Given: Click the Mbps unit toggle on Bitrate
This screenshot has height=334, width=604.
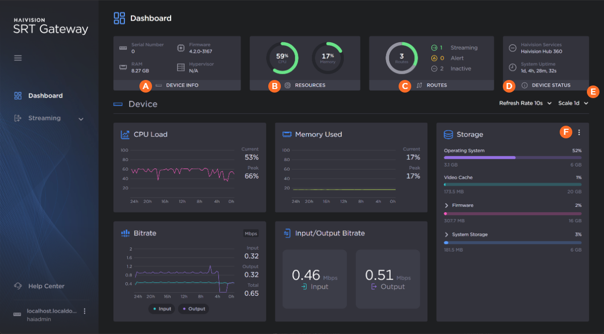Looking at the screenshot, I should coord(251,233).
